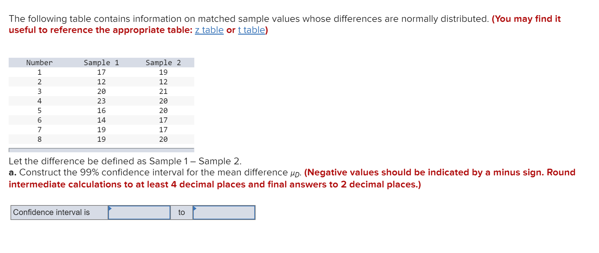
Task: Click the blue triangle marker on first input
Action: (x=110, y=209)
